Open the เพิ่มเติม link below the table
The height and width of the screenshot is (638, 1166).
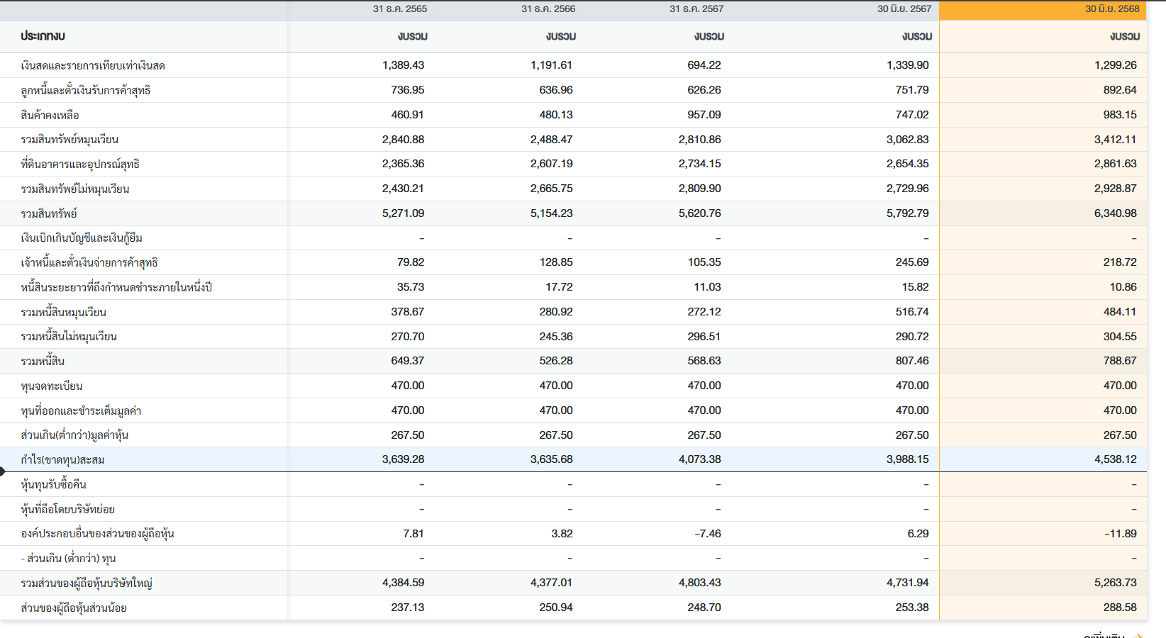[1104, 635]
